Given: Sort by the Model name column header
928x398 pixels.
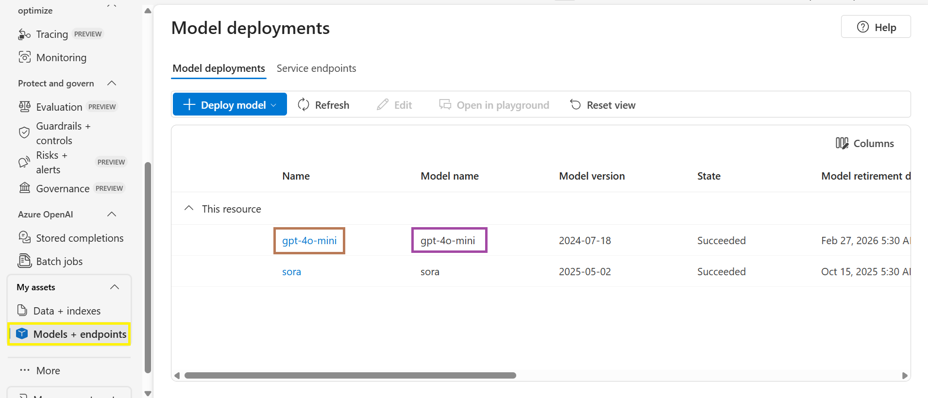Looking at the screenshot, I should point(450,176).
